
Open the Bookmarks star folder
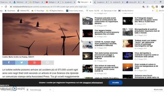(10, 11)
